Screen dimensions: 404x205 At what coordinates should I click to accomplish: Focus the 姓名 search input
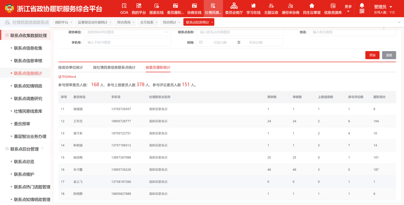(x=352, y=32)
